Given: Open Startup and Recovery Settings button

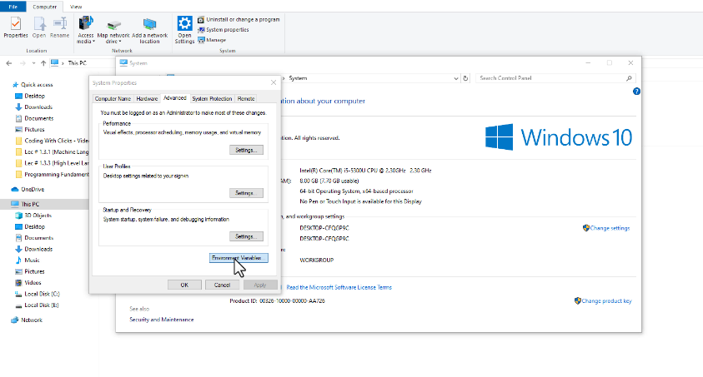Looking at the screenshot, I should tap(246, 236).
